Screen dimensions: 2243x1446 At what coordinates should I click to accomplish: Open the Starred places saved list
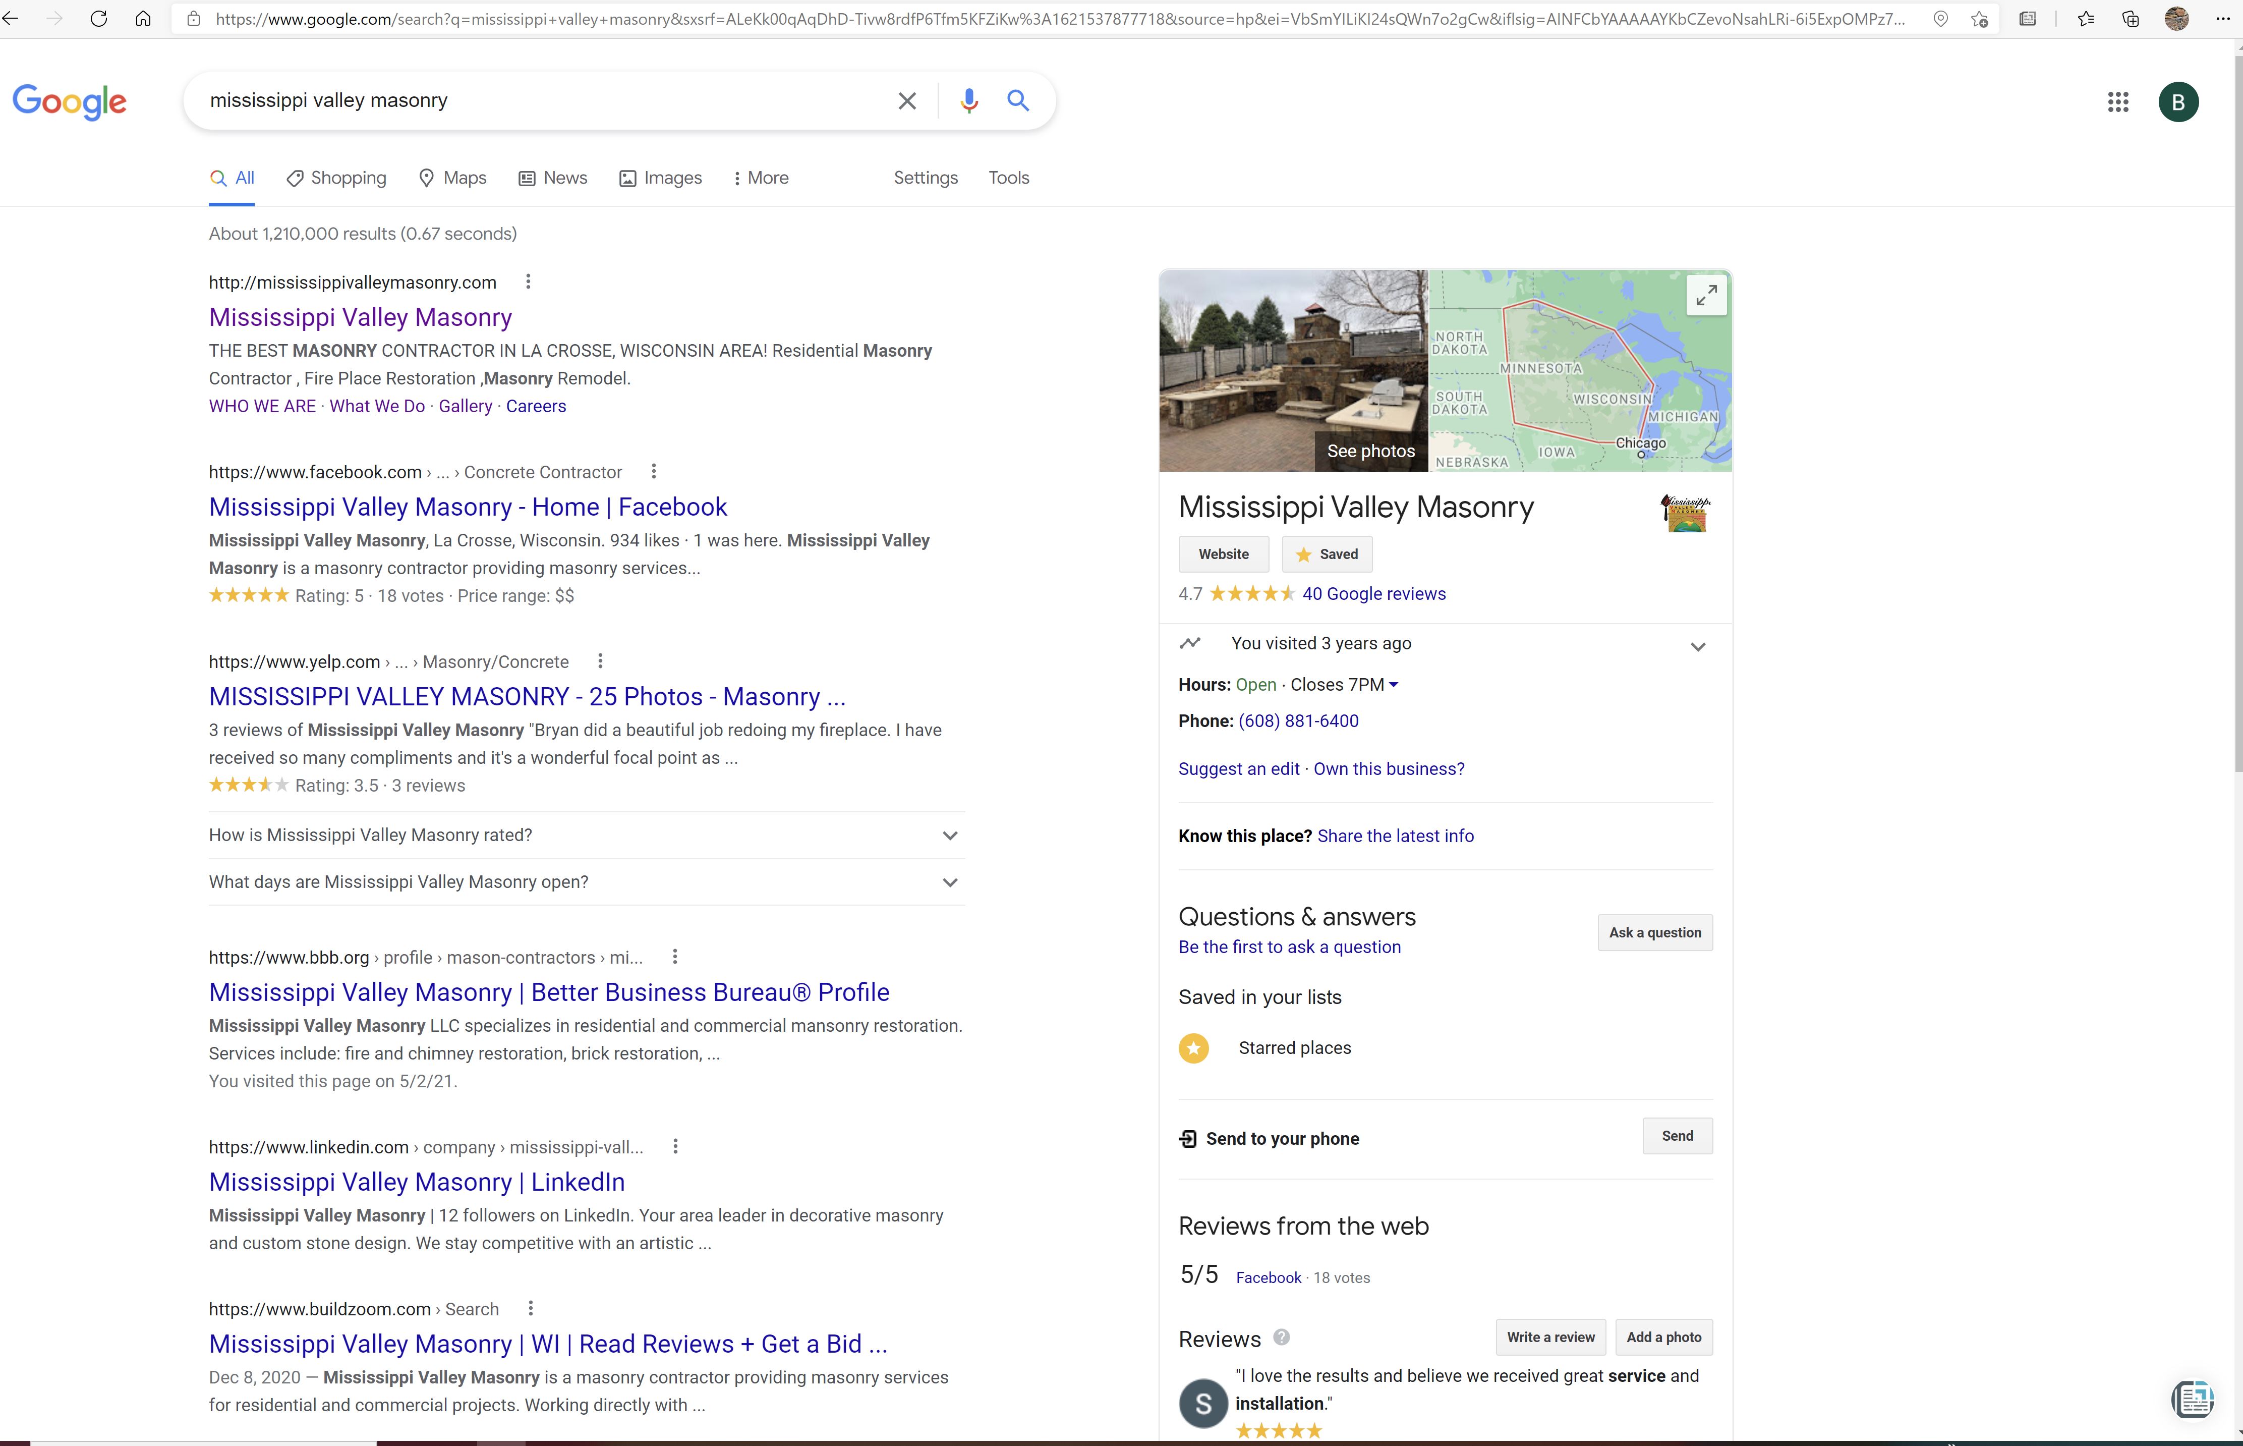1265,1048
